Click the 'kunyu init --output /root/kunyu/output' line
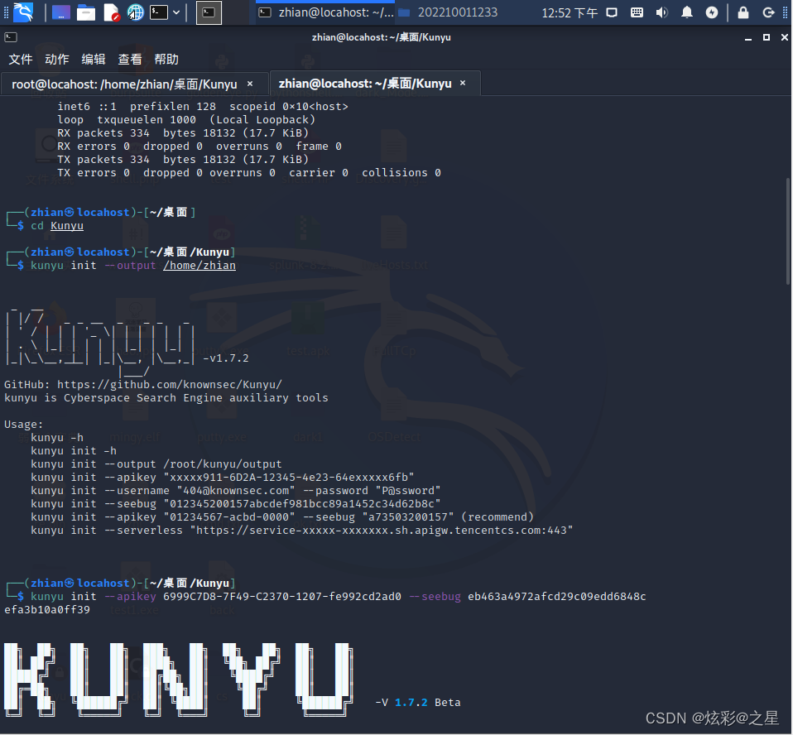Image resolution: width=793 pixels, height=735 pixels. [x=156, y=464]
